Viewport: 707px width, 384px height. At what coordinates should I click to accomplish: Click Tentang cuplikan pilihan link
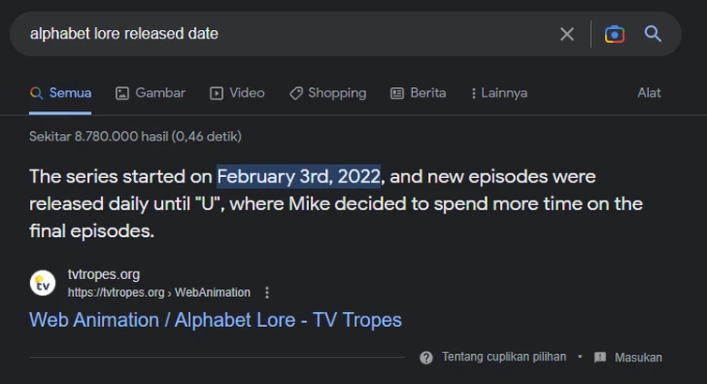504,357
